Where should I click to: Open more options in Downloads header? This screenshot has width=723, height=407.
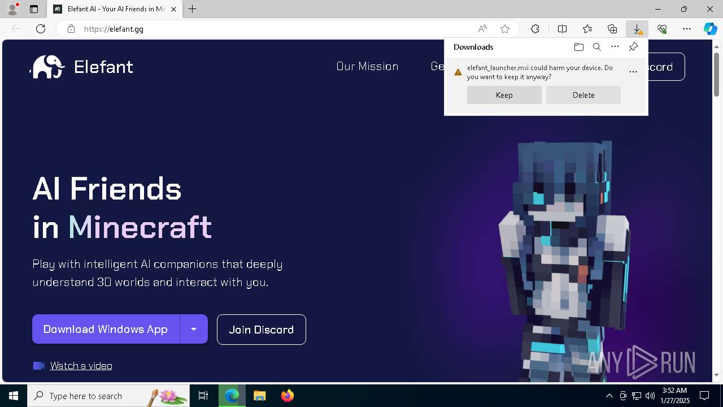pos(615,47)
